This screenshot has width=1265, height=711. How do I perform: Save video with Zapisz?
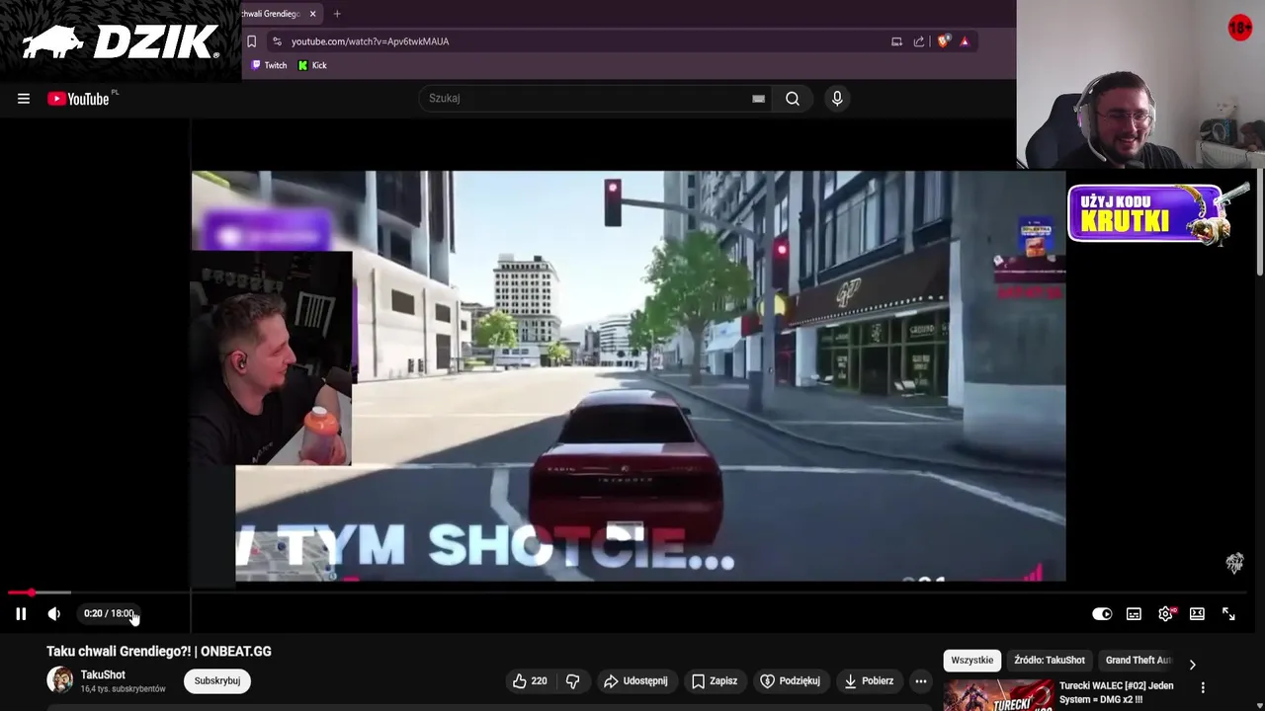tap(715, 681)
